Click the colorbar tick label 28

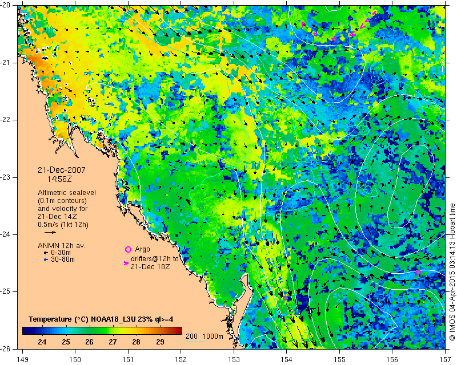[x=137, y=342]
